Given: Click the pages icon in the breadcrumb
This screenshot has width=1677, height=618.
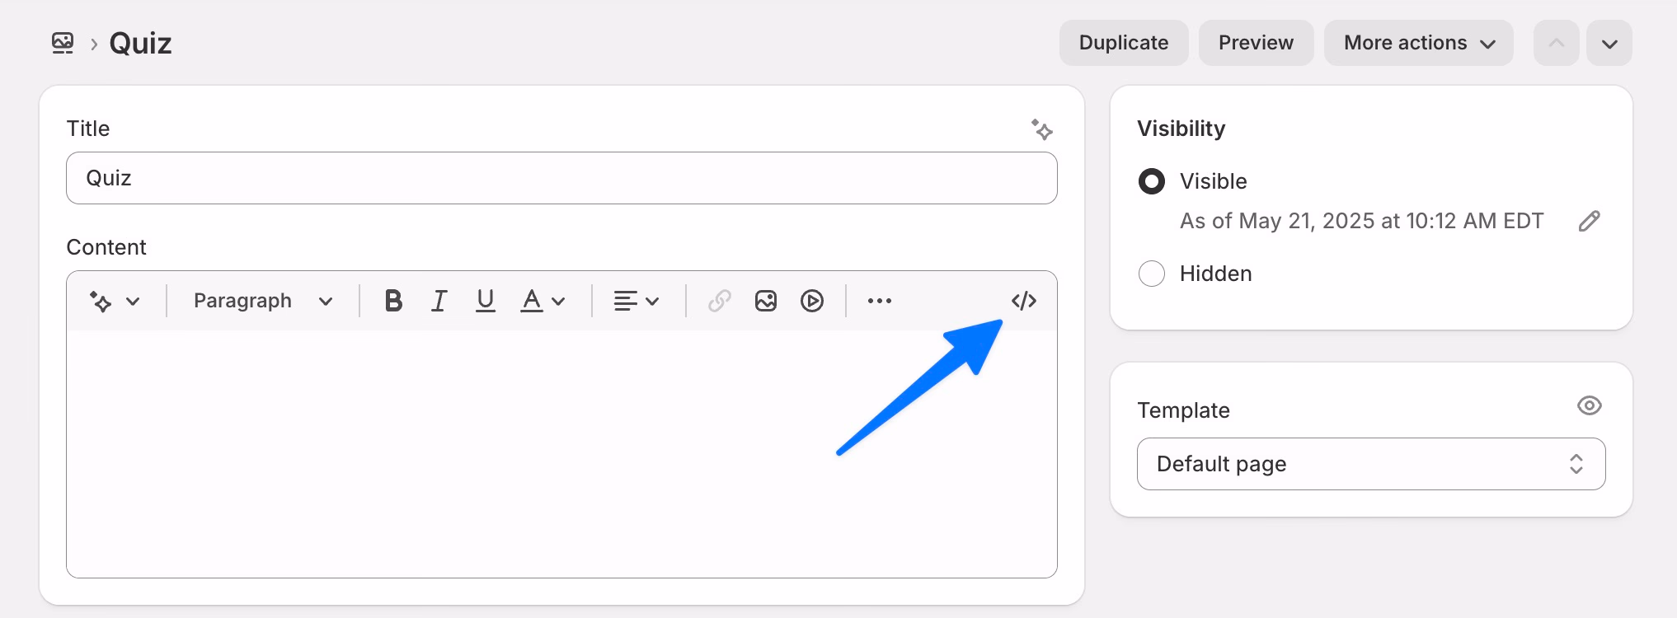Looking at the screenshot, I should (63, 43).
